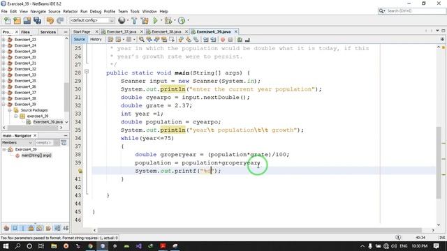Click the Comment code icon in editor toolbar
The height and width of the screenshot is (251, 447).
(x=240, y=40)
